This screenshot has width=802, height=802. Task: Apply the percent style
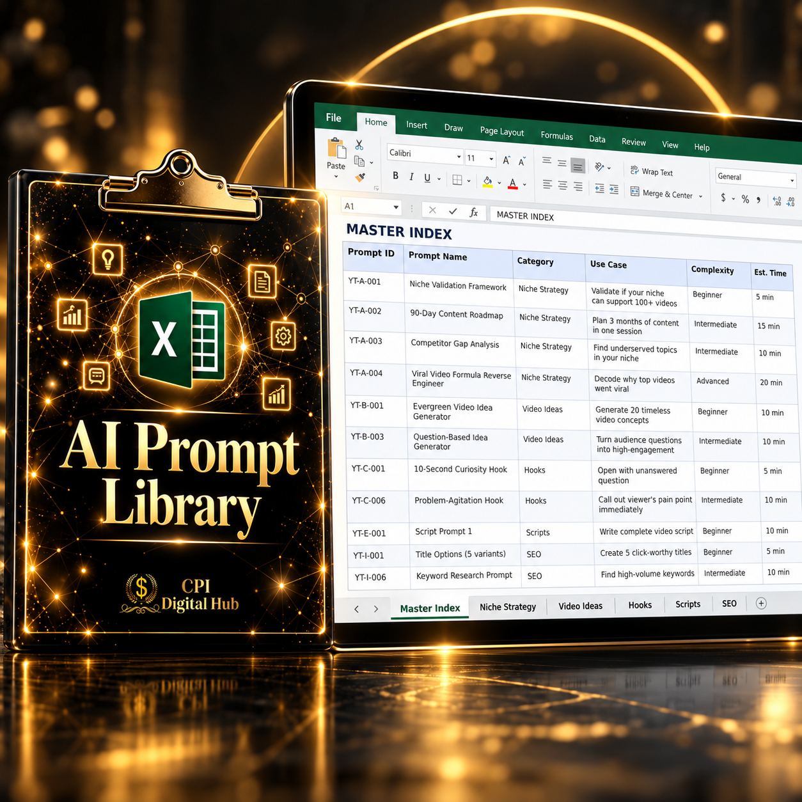745,199
